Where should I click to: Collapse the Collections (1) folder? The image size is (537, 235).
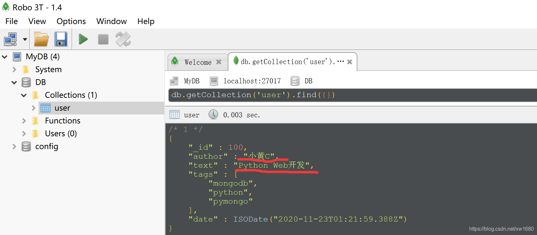coord(24,95)
